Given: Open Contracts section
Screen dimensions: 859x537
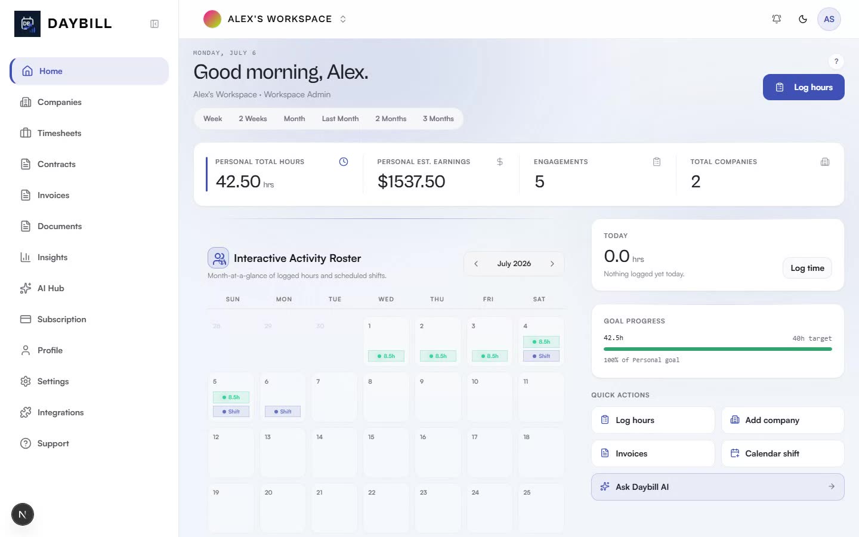Looking at the screenshot, I should (x=89, y=164).
